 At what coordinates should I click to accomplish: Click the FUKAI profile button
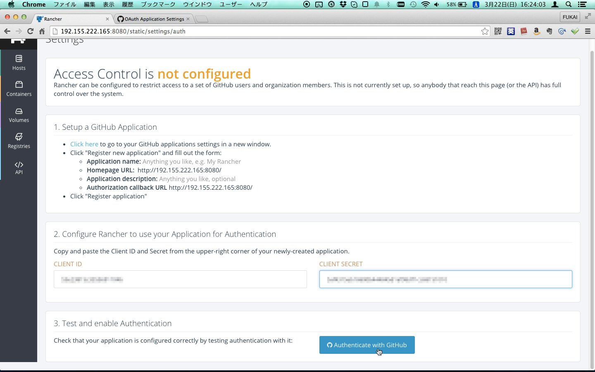tap(570, 17)
